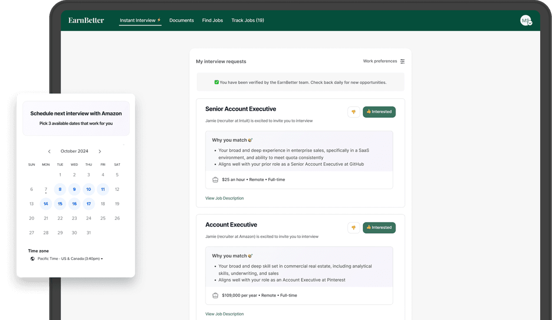Click briefcase icon next to $109,000 per year
The width and height of the screenshot is (552, 320).
215,296
